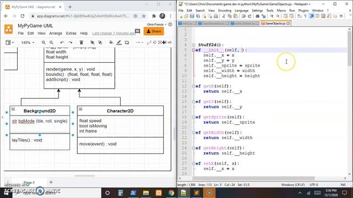This screenshot has width=353, height=198.
Task: Click diagrams.net zoom out magnifier
Action: tap(51, 42)
